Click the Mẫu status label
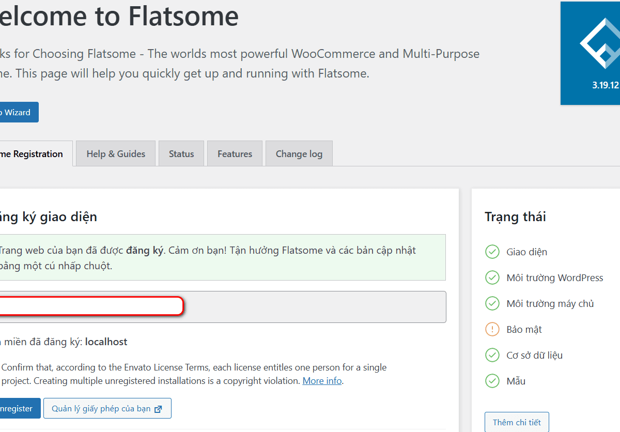620x432 pixels. [516, 381]
